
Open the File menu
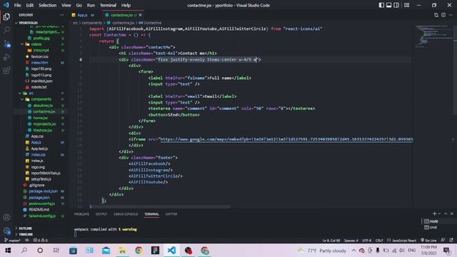point(17,5)
